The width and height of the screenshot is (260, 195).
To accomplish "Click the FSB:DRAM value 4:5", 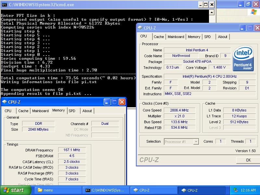I will [72, 156].
